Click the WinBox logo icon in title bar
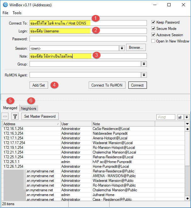 tap(5, 5)
